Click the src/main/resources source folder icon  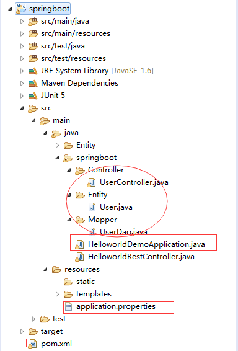(33, 34)
